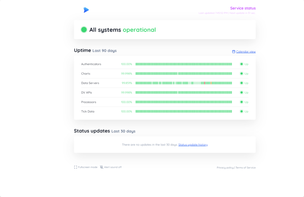Click the Tick Data uptime bar chart
The image size is (304, 197).
(x=183, y=112)
